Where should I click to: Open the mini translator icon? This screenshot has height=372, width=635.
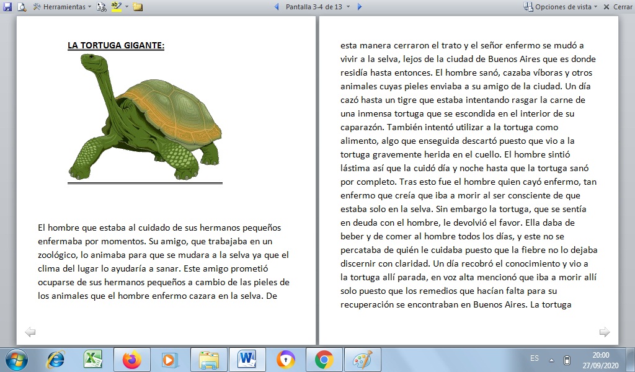102,6
